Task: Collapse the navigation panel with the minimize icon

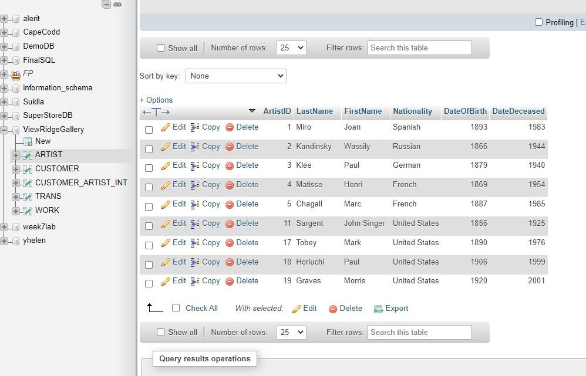Action: 106,4
